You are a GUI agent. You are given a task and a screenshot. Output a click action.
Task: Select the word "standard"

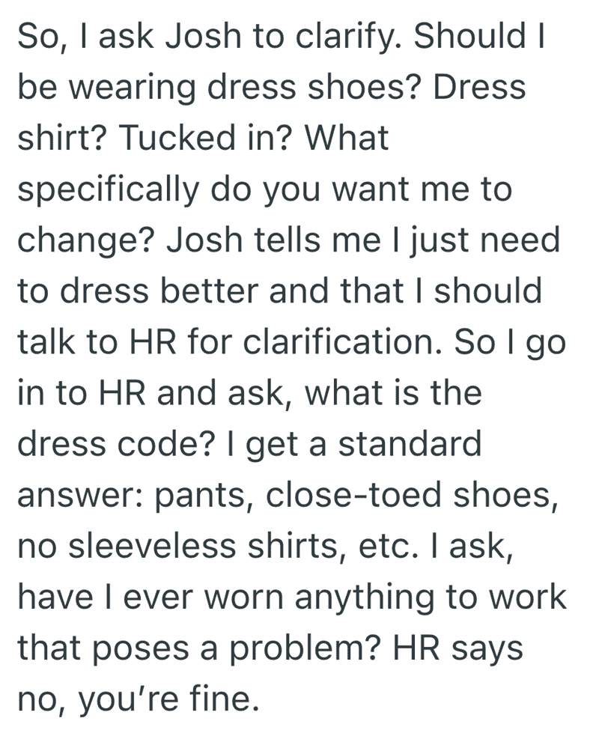pyautogui.click(x=410, y=444)
